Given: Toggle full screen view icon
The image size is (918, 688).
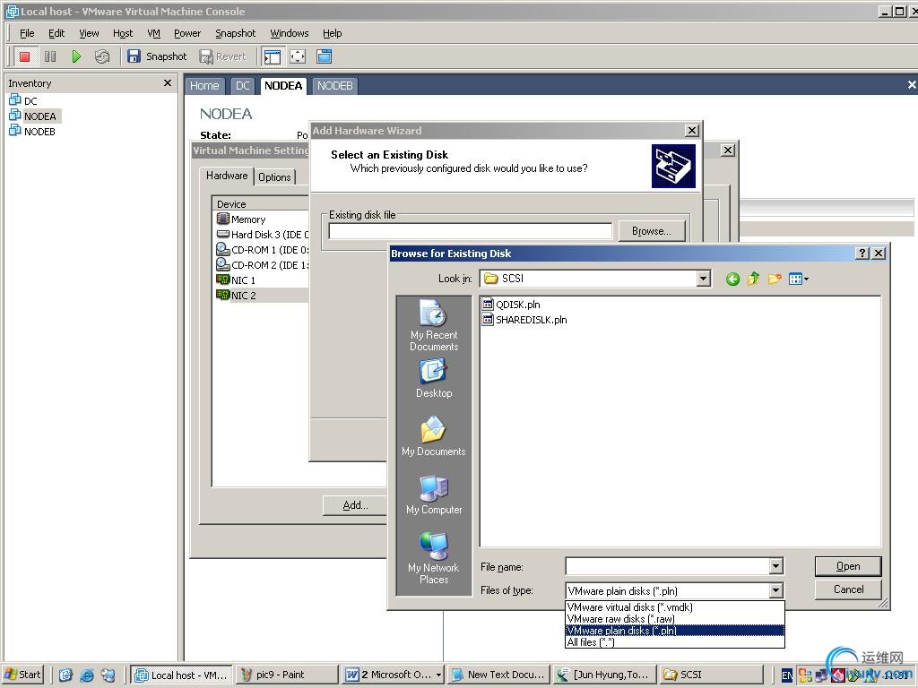Looking at the screenshot, I should click(298, 56).
